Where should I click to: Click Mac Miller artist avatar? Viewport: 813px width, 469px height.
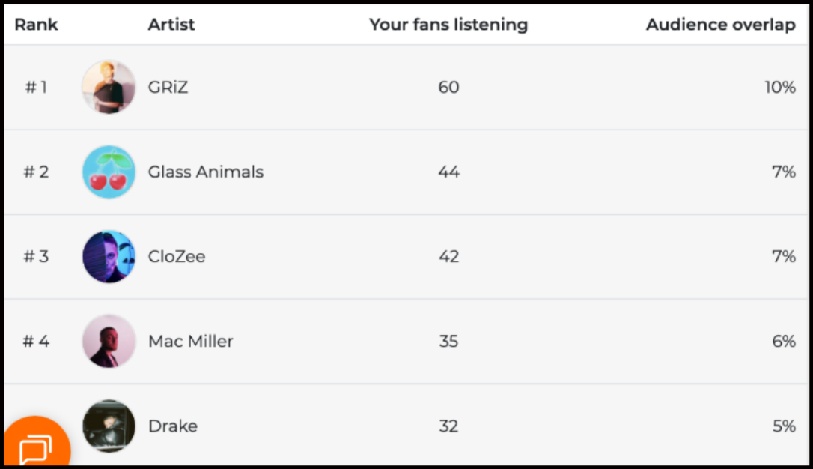pyautogui.click(x=109, y=342)
